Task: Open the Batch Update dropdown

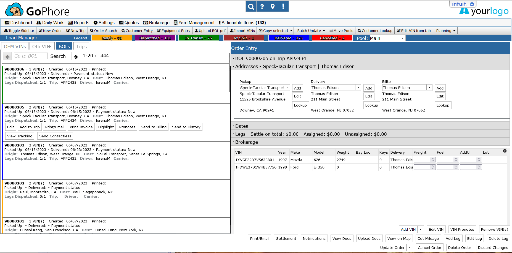Action: pos(311,31)
